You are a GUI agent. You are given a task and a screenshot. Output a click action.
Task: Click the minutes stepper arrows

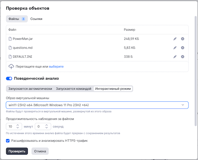(18, 126)
